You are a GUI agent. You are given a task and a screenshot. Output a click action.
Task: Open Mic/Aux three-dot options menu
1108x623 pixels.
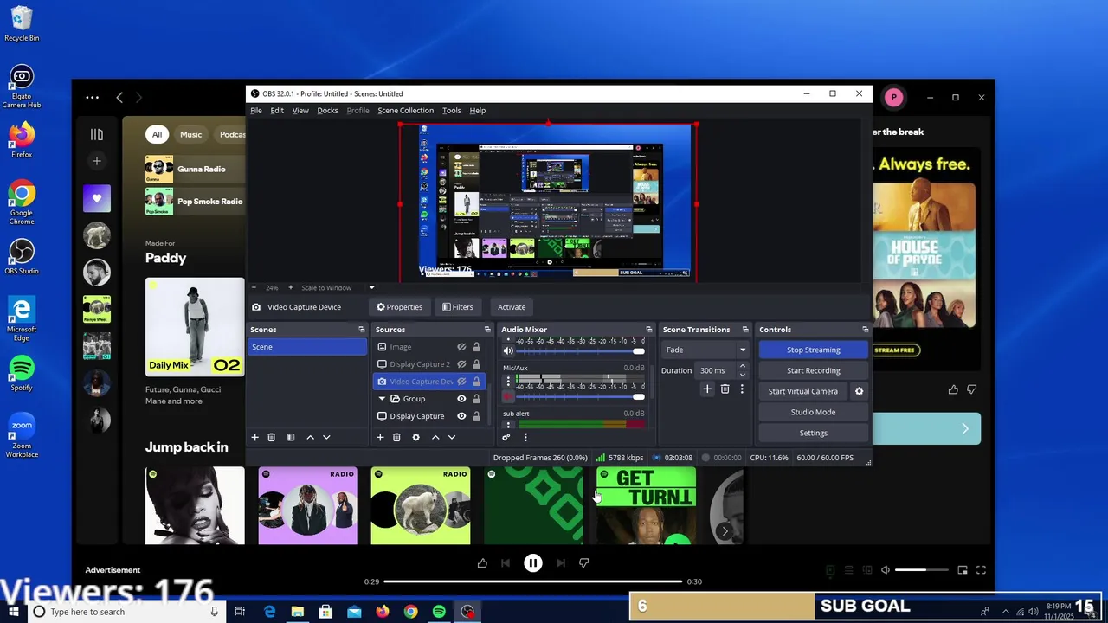tap(508, 382)
